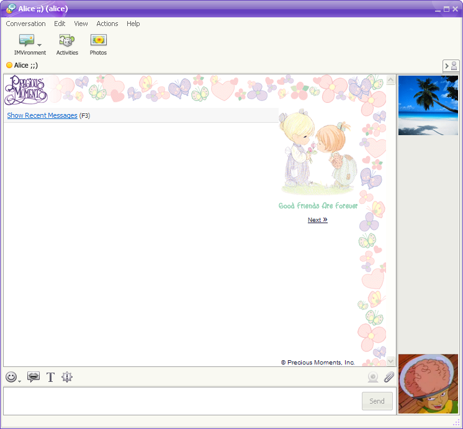Attach a file using the paperclip icon
This screenshot has height=429, width=463.
click(x=389, y=377)
